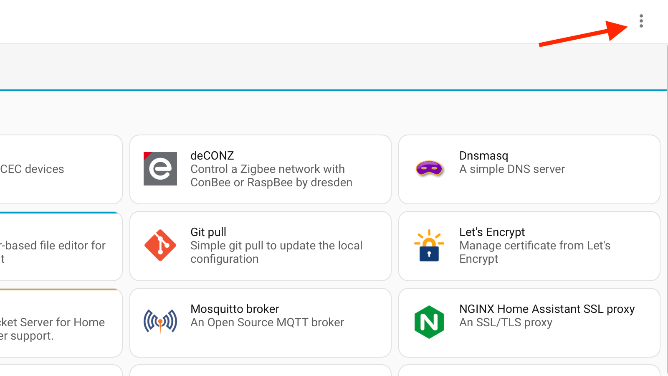Select the Git pull add-on name

coord(208,232)
